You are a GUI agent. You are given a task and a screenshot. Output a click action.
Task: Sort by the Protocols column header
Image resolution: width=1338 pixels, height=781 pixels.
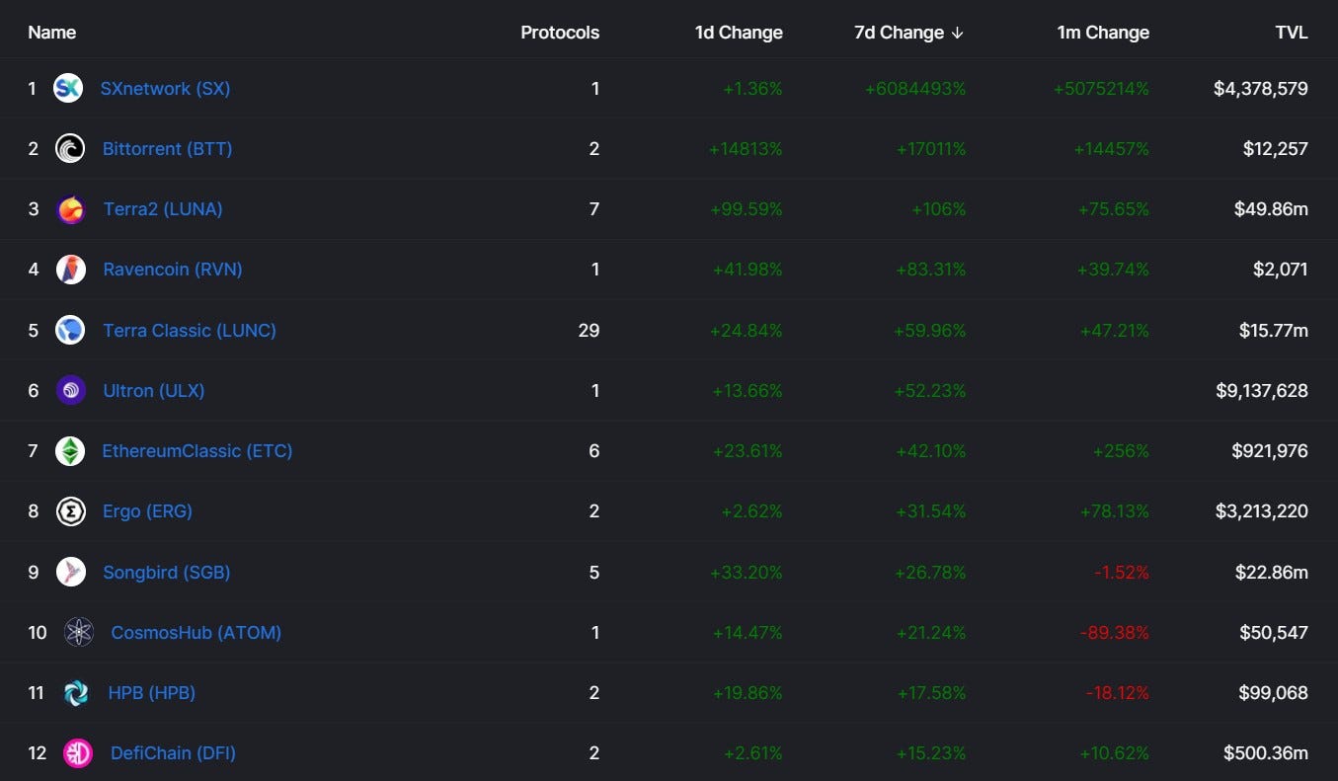(560, 33)
